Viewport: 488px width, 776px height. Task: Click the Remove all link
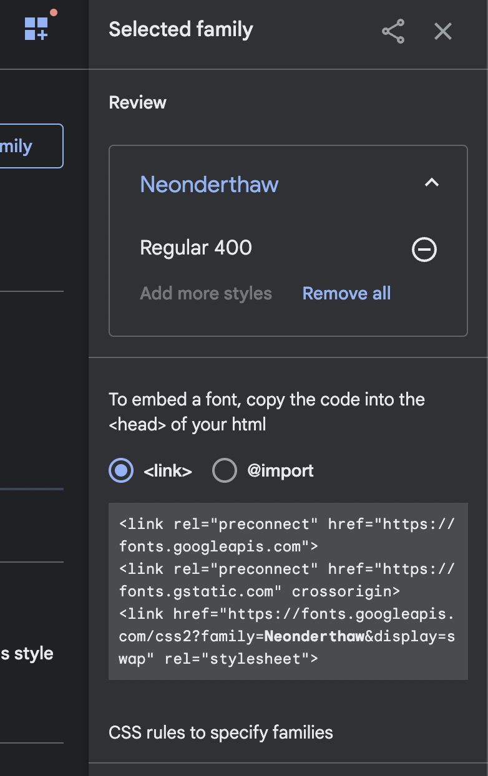point(346,293)
